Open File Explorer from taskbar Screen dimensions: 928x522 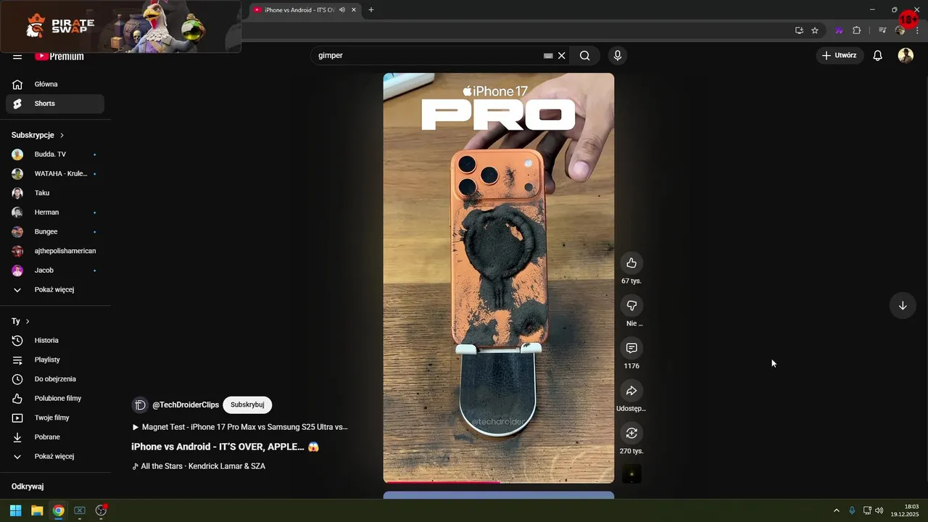click(x=37, y=510)
